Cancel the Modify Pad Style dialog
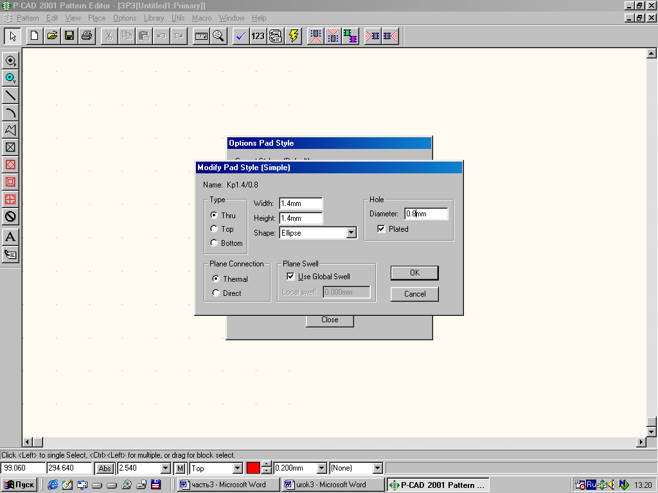Viewport: 658px width, 493px height. click(x=414, y=294)
